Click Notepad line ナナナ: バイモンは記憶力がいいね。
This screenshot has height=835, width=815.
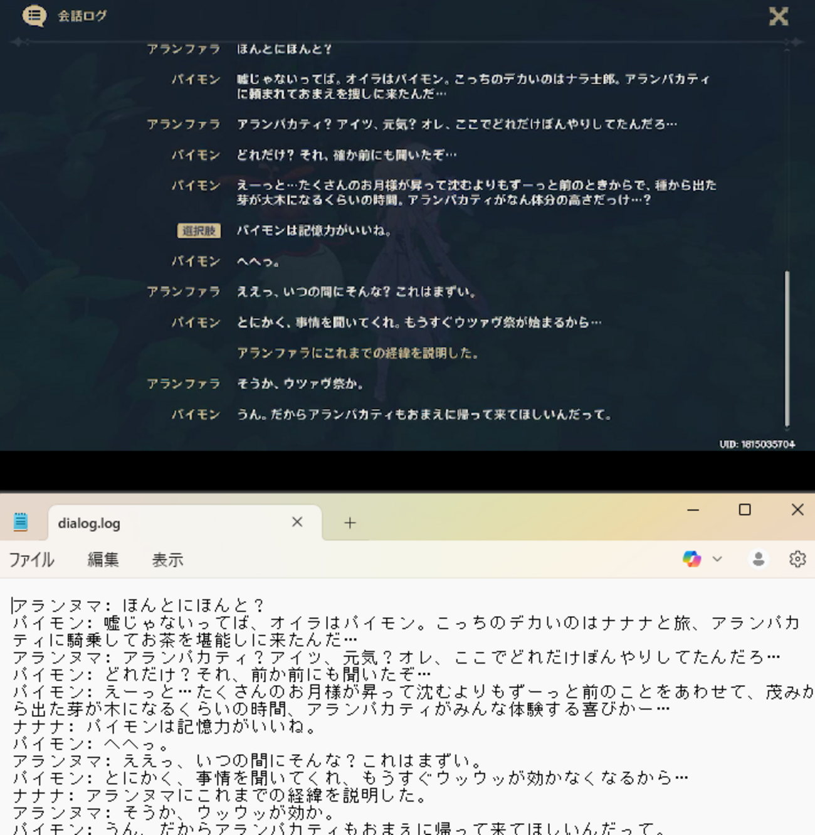point(166,726)
